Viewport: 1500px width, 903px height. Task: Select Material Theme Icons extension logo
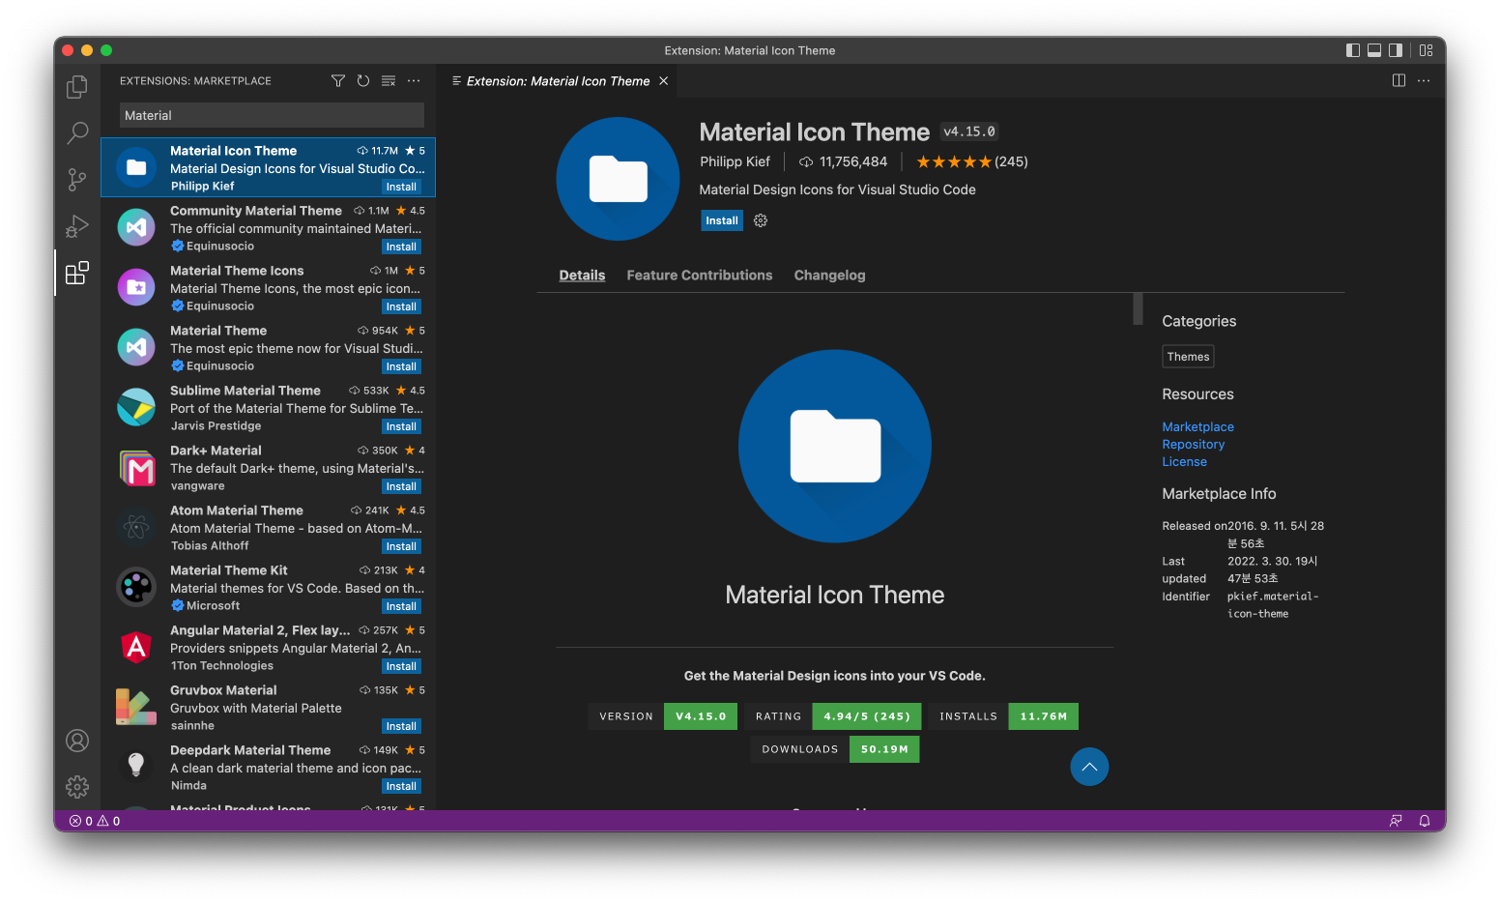click(x=136, y=287)
